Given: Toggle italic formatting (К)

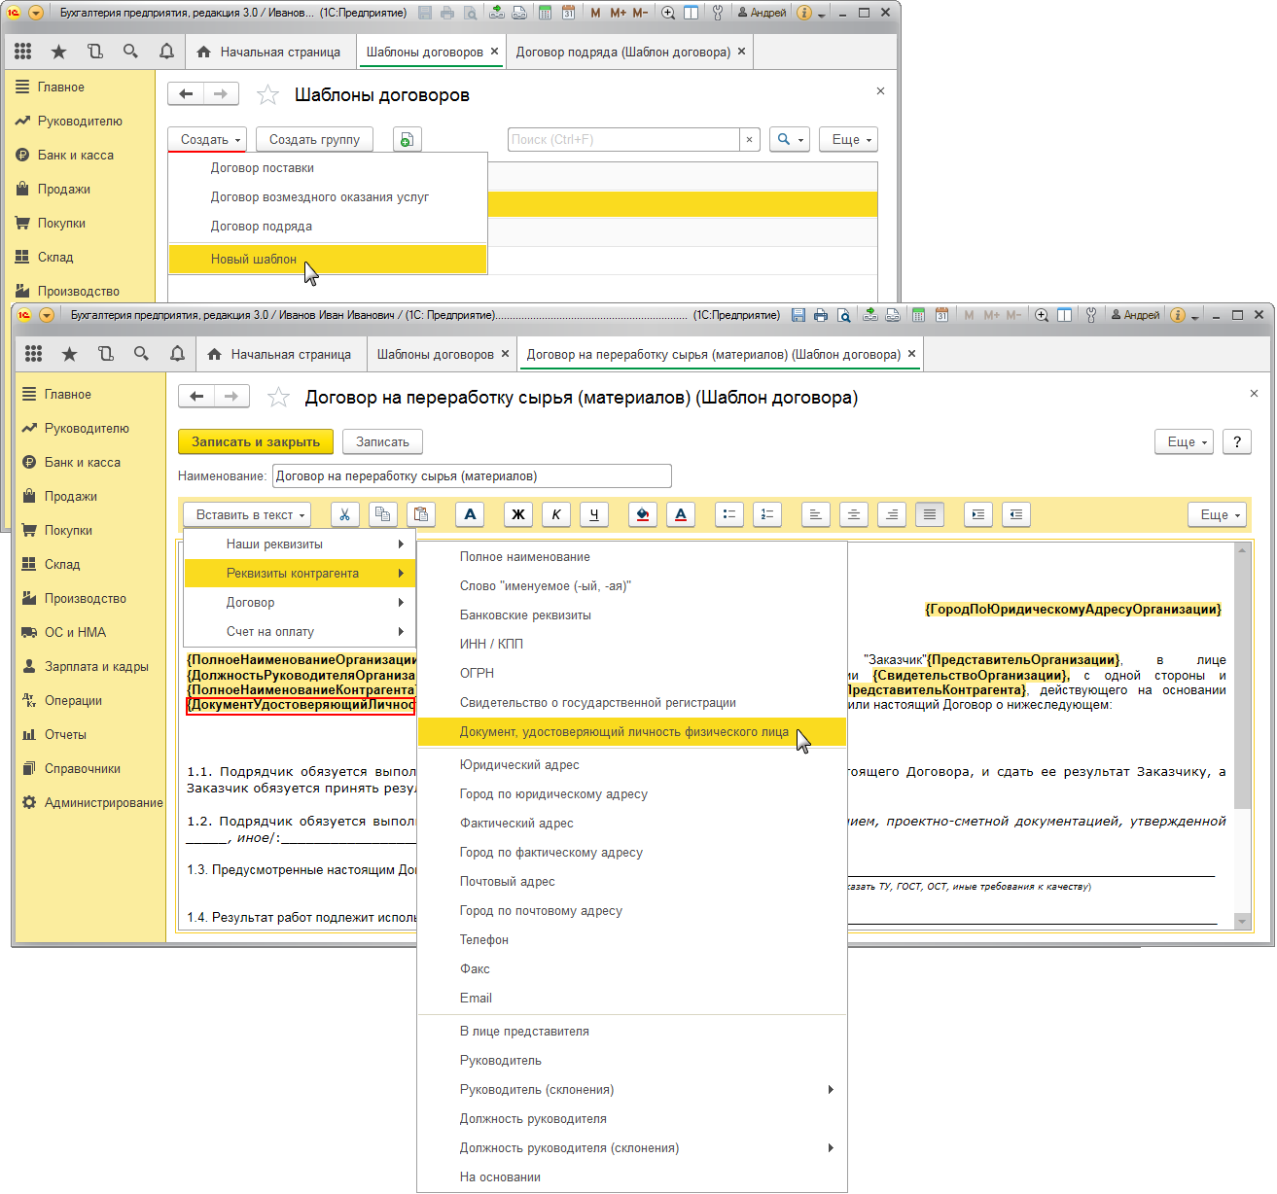Looking at the screenshot, I should pyautogui.click(x=556, y=514).
